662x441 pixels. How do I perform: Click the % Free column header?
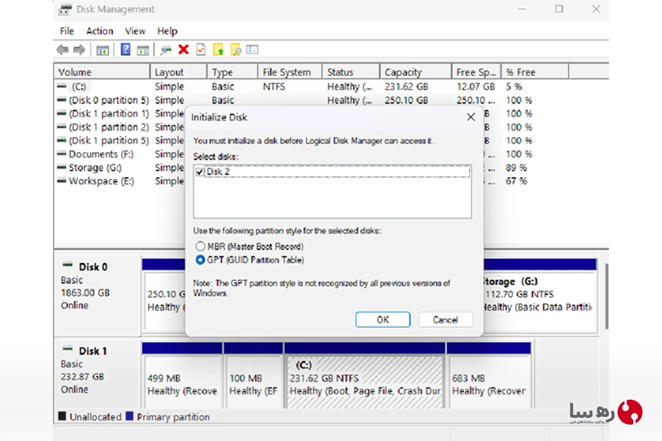tap(535, 72)
